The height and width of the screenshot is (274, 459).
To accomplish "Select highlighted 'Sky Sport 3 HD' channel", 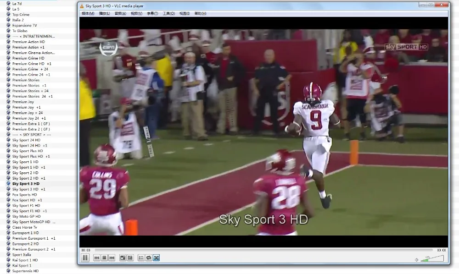I will (26, 184).
